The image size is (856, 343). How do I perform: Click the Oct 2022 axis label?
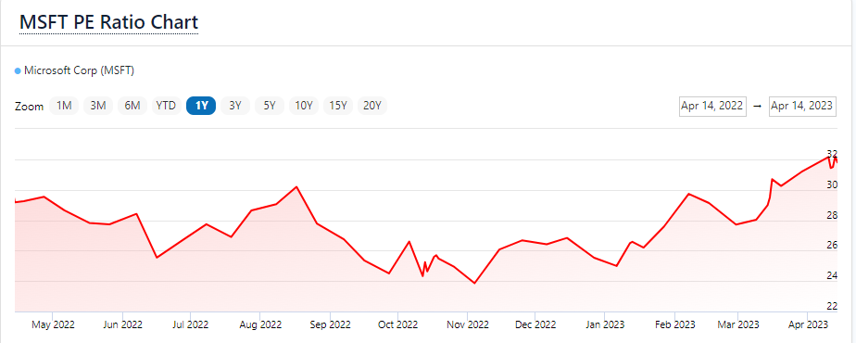(398, 324)
